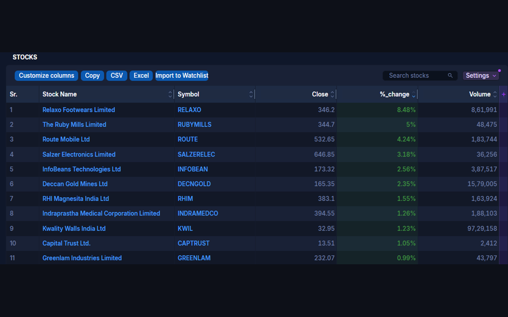Click volume value 97,29,158

tap(482, 229)
